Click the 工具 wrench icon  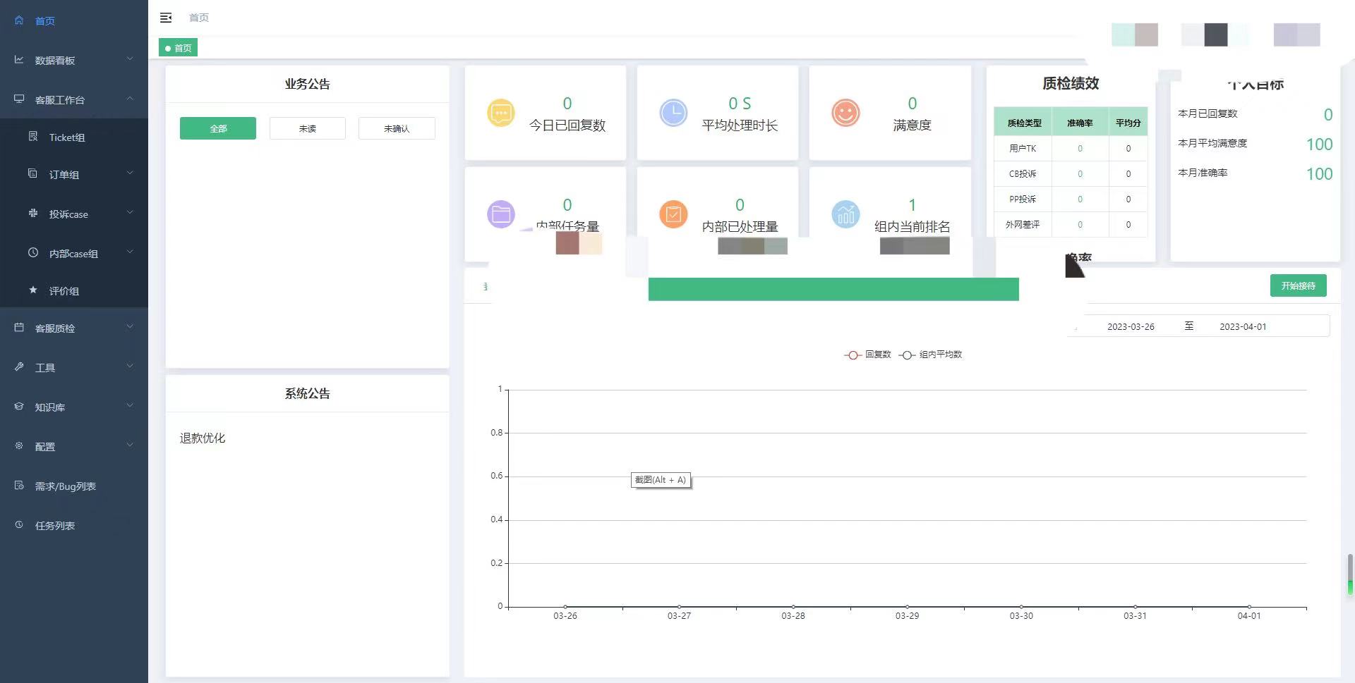[19, 367]
